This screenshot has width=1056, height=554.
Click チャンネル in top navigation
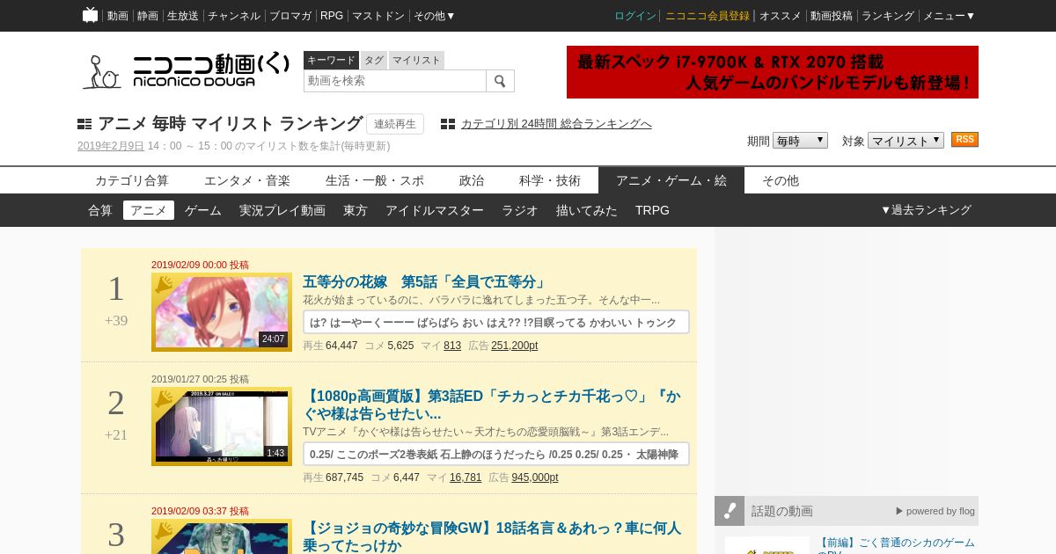click(234, 16)
